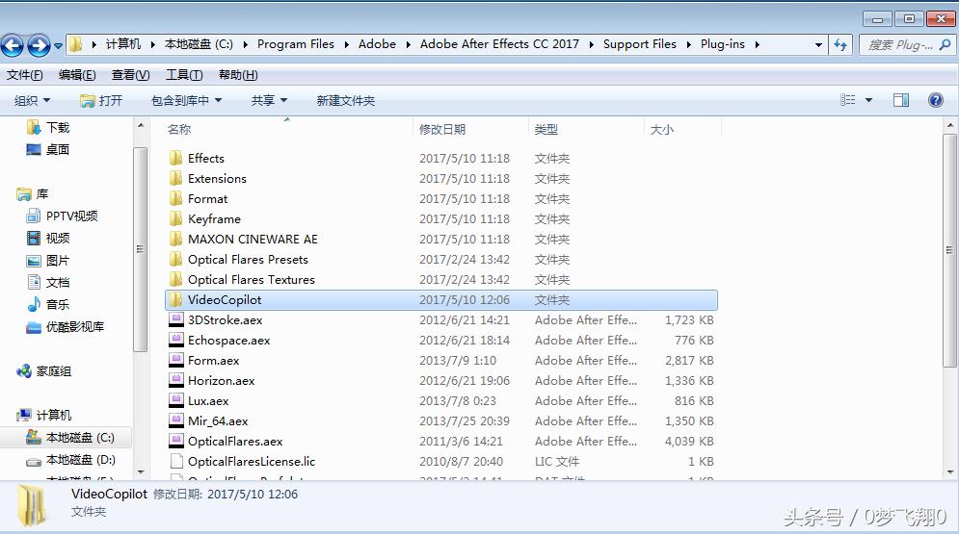959x534 pixels.
Task: Select 3DStroke.aex plugin file icon
Action: pyautogui.click(x=176, y=319)
